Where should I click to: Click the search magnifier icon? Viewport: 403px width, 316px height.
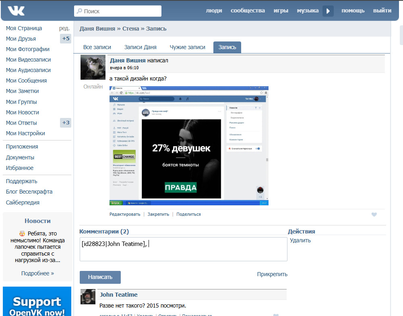[80, 11]
